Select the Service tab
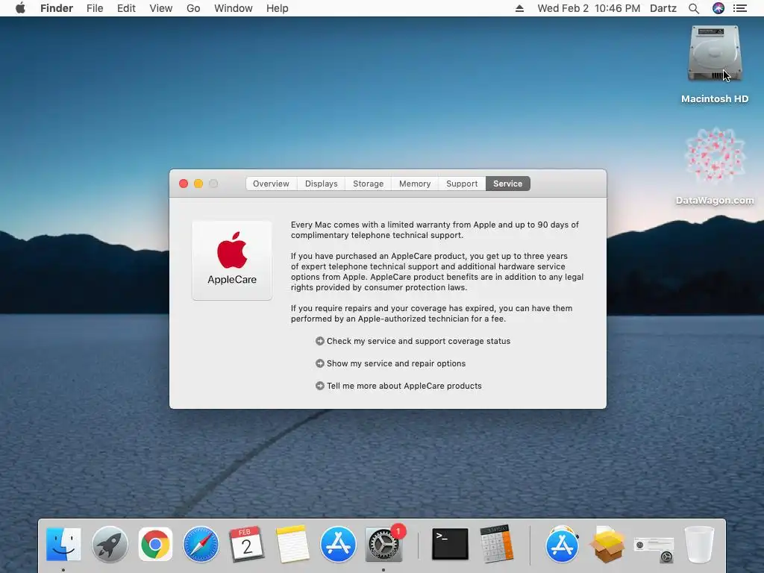 tap(507, 184)
